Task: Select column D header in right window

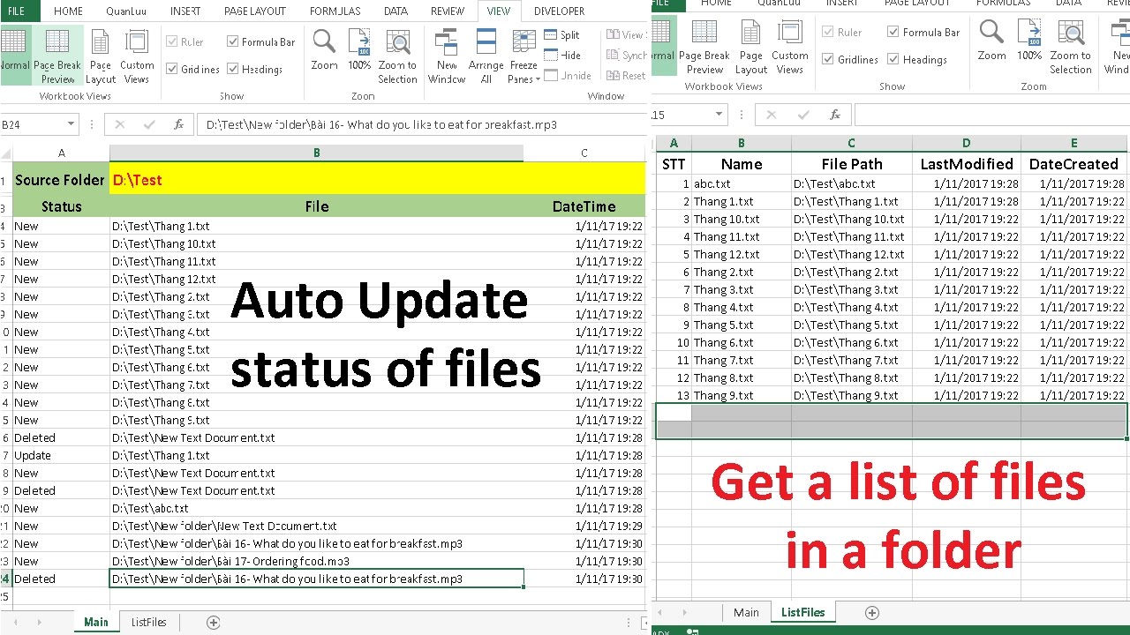Action: coord(966,143)
